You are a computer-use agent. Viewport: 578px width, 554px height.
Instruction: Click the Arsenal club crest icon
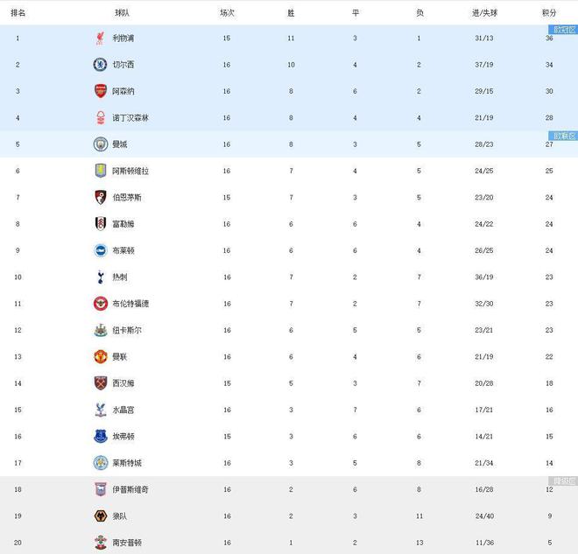click(x=100, y=91)
